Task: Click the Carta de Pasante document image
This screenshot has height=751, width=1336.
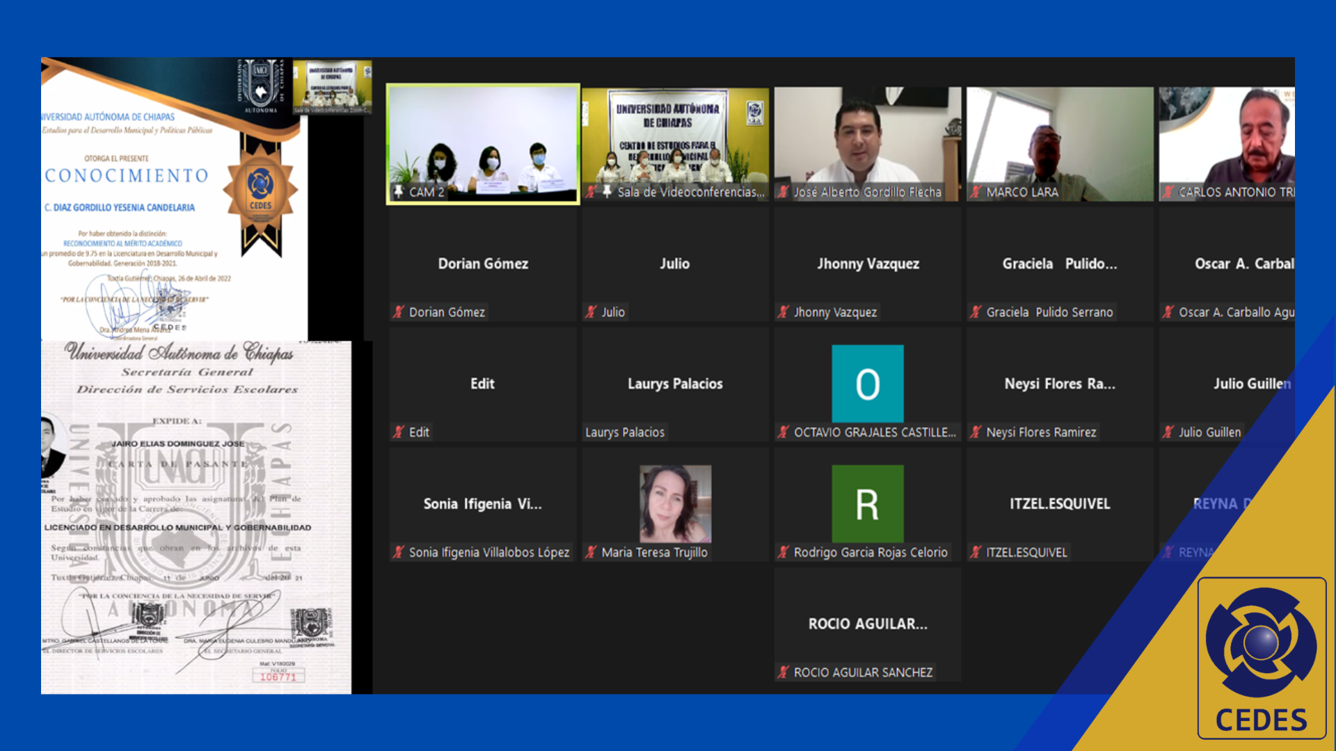Action: [x=196, y=517]
